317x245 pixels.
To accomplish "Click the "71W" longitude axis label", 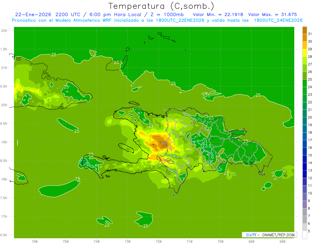I will pos(189,241).
